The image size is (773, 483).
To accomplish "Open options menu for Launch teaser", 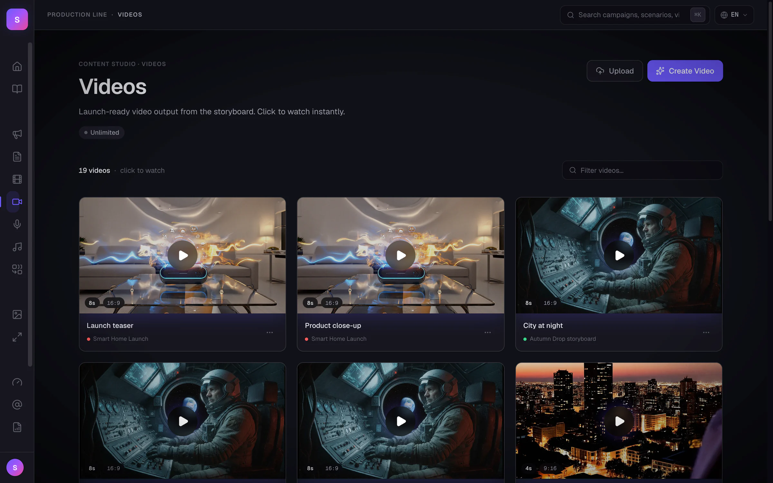I will (x=270, y=332).
